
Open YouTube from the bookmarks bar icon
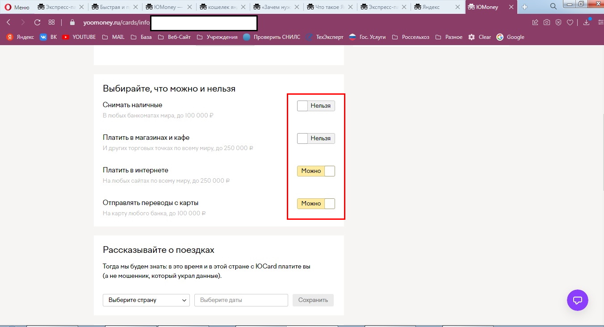(x=79, y=37)
